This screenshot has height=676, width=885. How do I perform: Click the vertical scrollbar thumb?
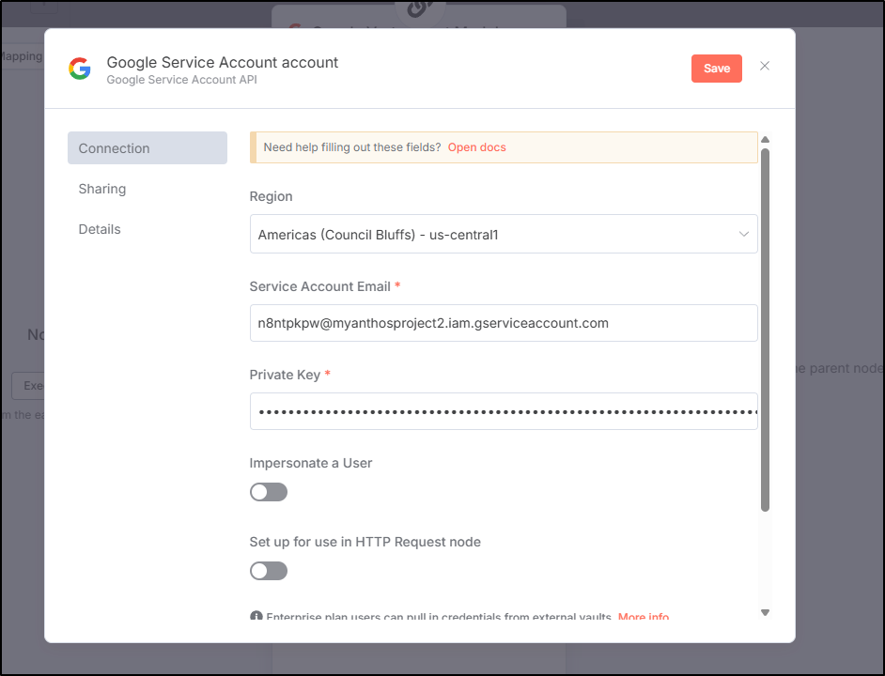tap(765, 330)
